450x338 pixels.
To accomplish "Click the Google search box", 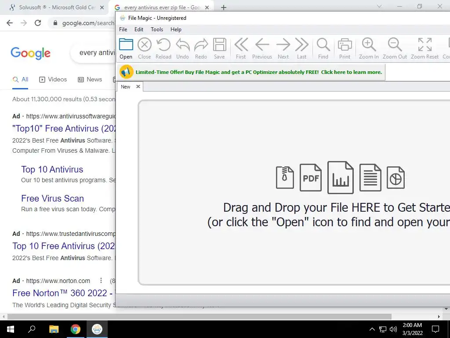I will 93,53.
